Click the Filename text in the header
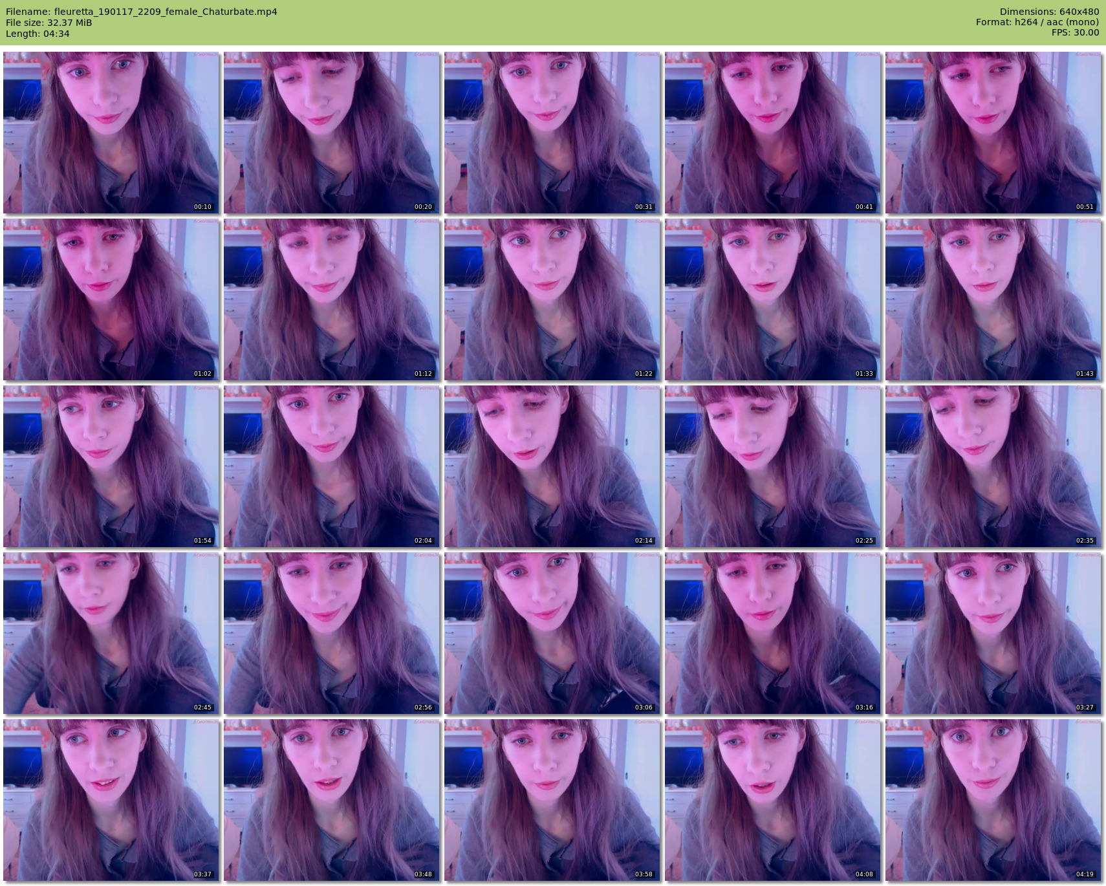This screenshot has height=886, width=1106. point(141,12)
